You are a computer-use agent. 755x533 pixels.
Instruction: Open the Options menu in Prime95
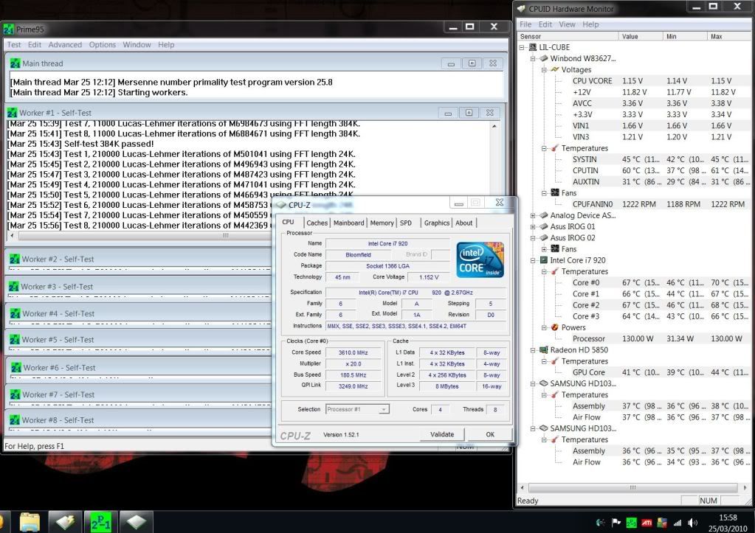click(x=102, y=45)
